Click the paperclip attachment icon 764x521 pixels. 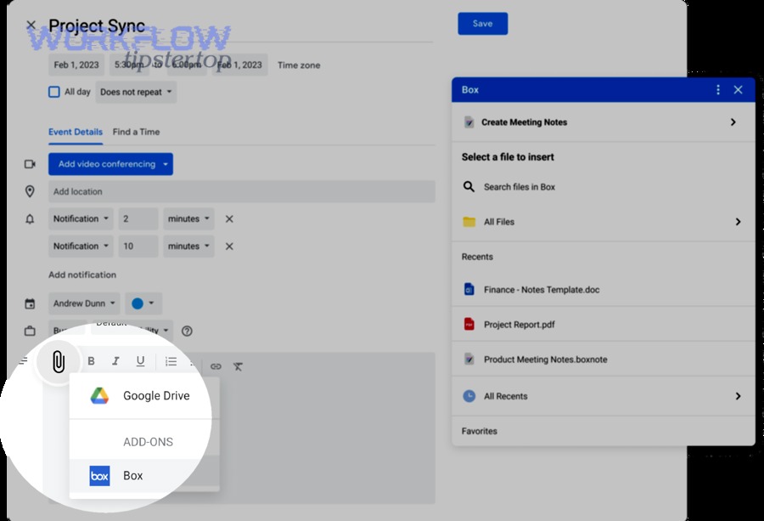pyautogui.click(x=58, y=361)
